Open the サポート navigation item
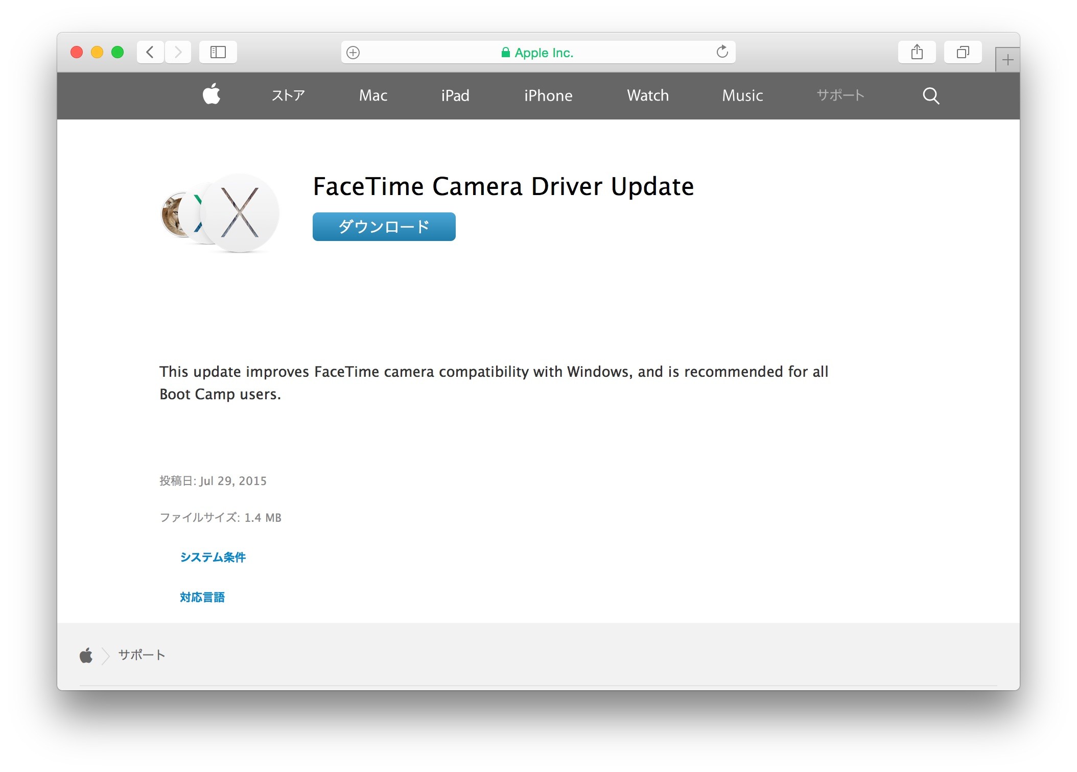 [840, 95]
